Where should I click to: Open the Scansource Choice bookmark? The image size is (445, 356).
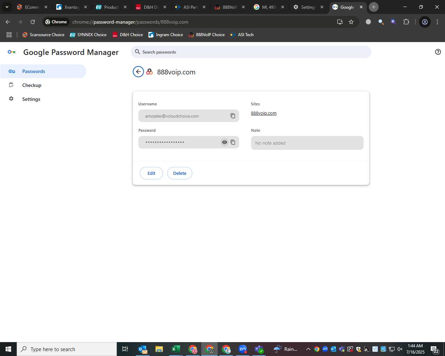[43, 35]
